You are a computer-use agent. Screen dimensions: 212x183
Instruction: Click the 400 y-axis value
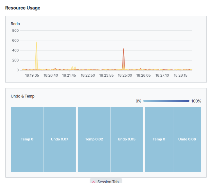15,50
